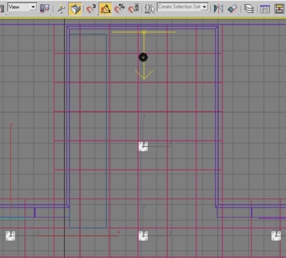Open the Schematic View icon
286x258 pixels.
click(x=279, y=9)
